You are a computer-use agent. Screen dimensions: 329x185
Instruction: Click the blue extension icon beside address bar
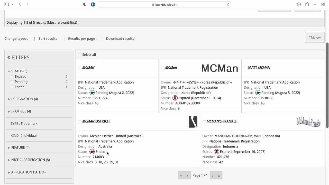coord(93,4)
